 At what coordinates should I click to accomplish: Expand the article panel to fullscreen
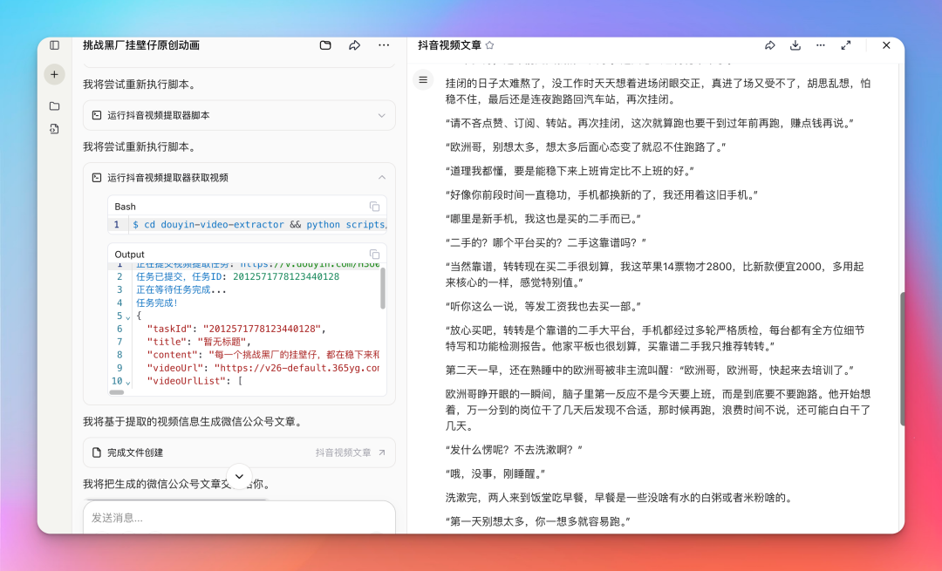coord(845,44)
